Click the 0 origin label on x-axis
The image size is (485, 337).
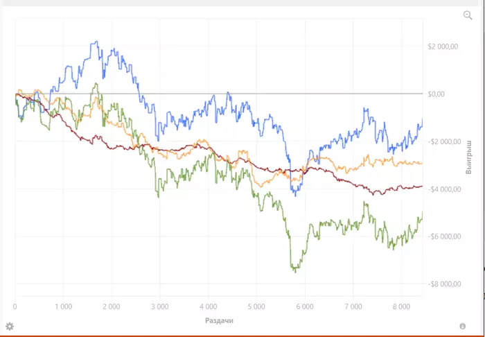[x=15, y=306]
